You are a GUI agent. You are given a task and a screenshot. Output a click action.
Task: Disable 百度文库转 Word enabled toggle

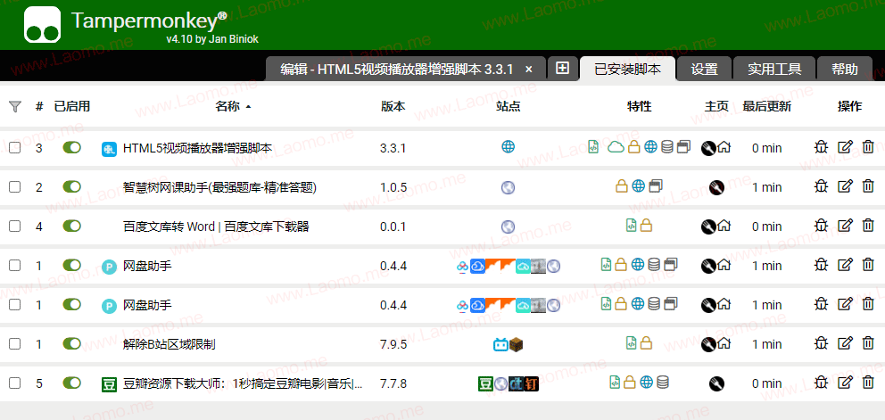coord(71,226)
